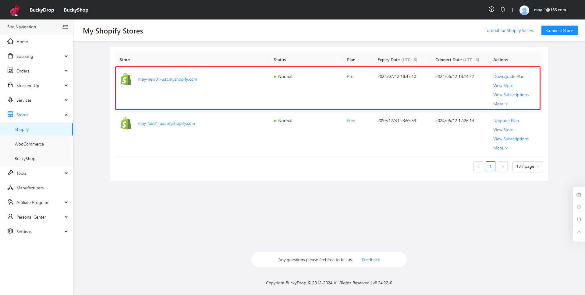The image size is (585, 295).
Task: Open More dropdown for may-new01-uat store
Action: [501, 104]
